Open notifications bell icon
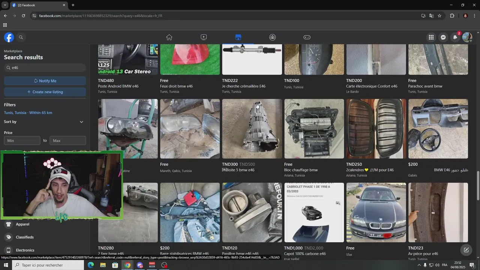 pos(455,37)
